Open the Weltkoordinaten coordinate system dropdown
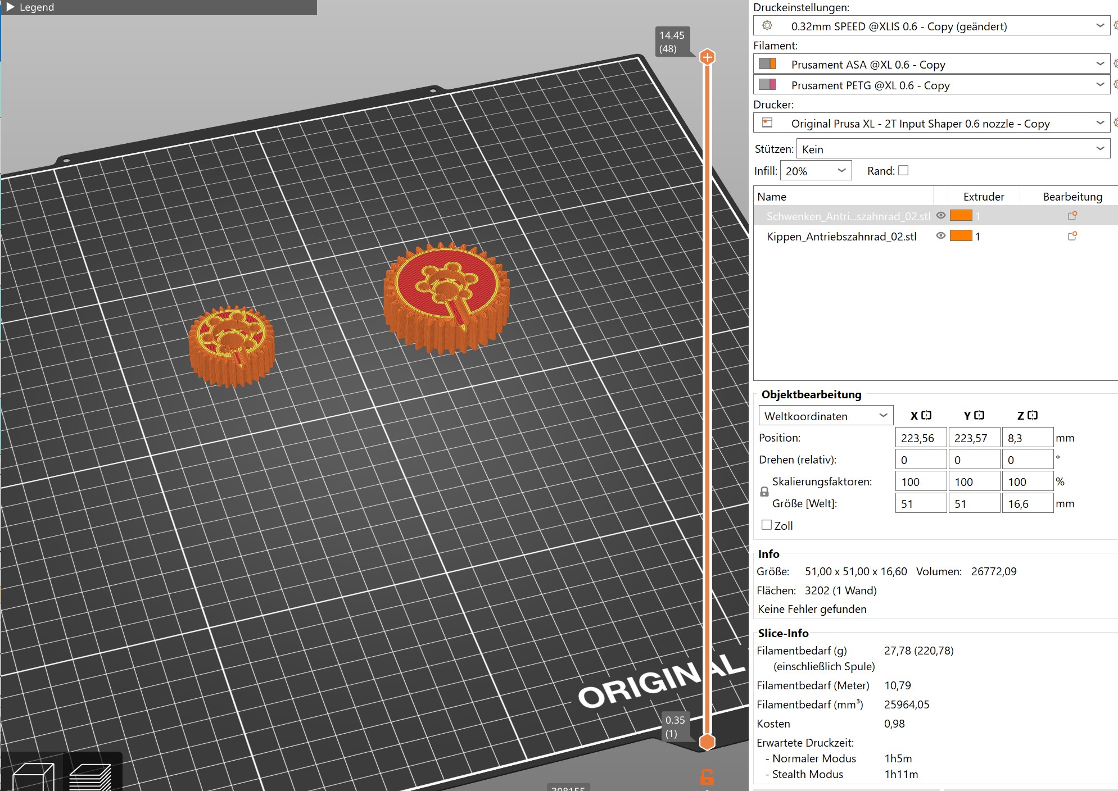This screenshot has height=791, width=1118. click(826, 416)
